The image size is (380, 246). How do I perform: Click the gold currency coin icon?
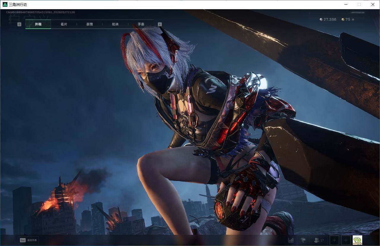pos(343,20)
